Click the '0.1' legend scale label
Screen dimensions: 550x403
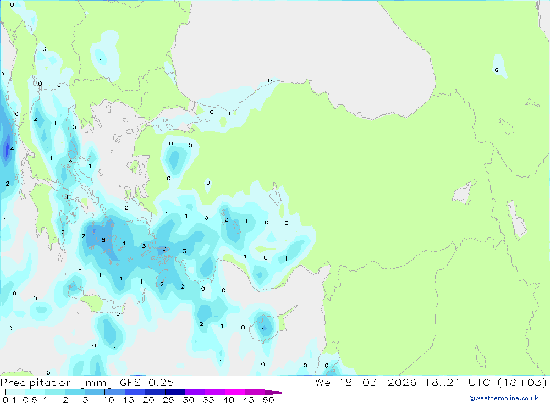[x=9, y=400]
